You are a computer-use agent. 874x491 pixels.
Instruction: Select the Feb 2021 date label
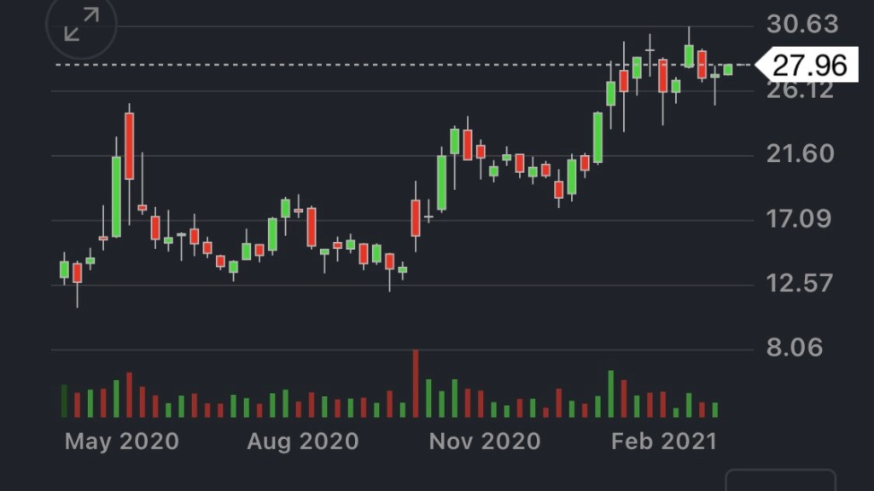[x=664, y=442]
